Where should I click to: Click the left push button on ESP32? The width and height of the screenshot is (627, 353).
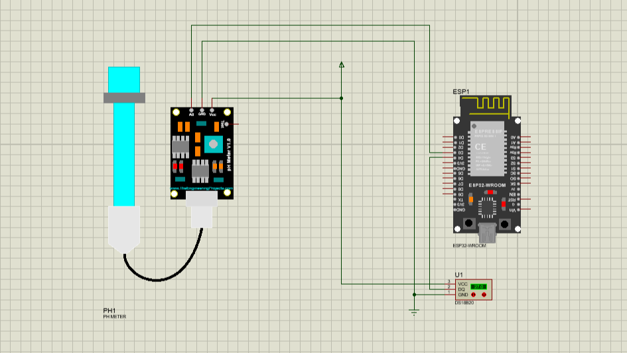469,224
